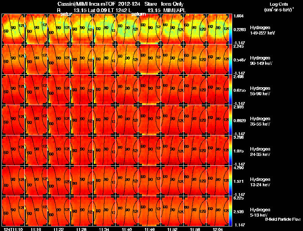Click the '2.539' color scale value
303x231 pixels.
(239, 212)
